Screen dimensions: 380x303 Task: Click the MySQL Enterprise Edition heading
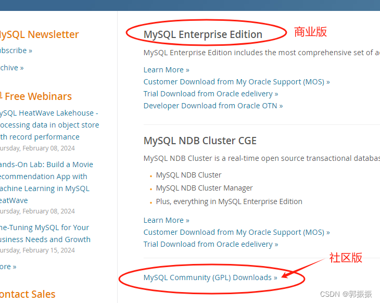point(203,34)
